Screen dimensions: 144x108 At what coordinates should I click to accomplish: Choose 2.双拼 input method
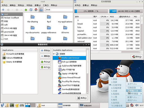[114, 82]
